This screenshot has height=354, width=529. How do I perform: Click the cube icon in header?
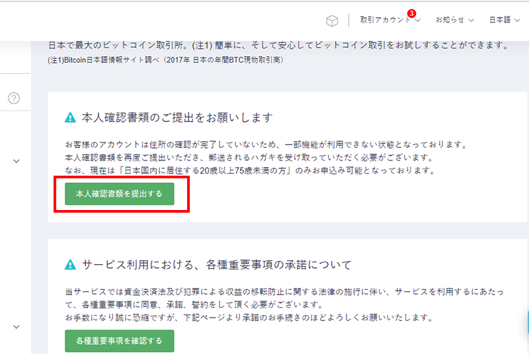click(332, 21)
